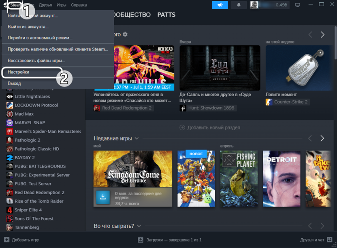Open the Друзья menu
337x248 pixels.
[45, 5]
